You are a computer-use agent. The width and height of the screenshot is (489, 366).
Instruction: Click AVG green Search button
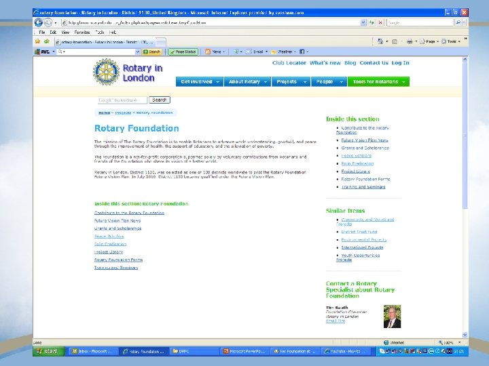[152, 52]
